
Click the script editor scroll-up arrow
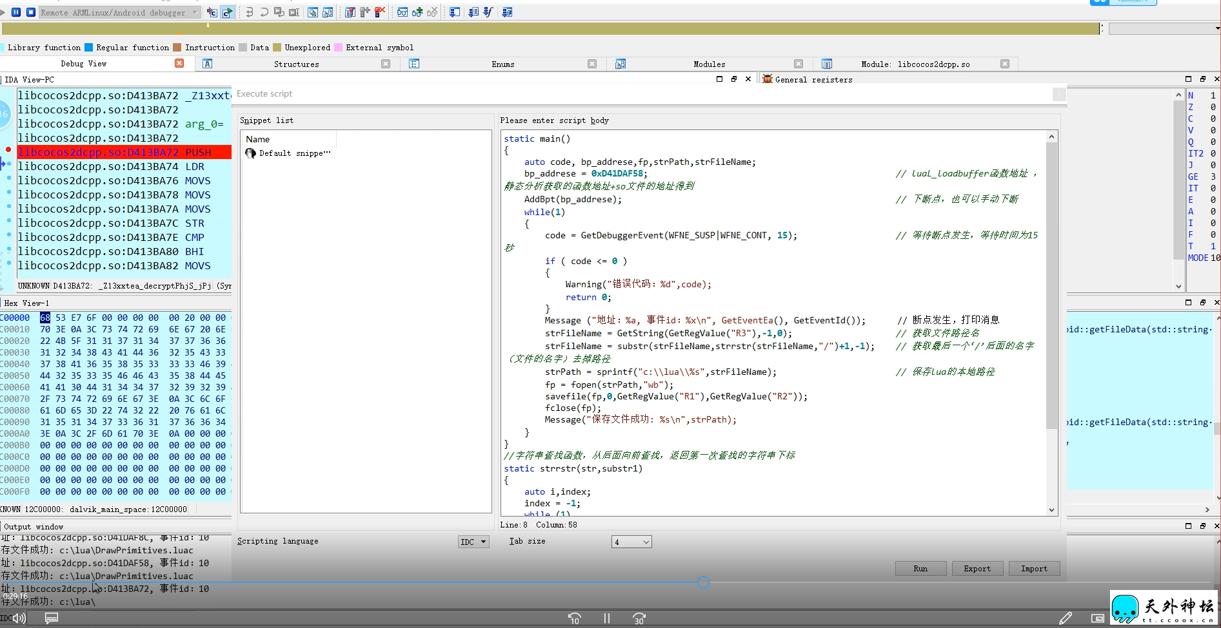click(x=1052, y=137)
